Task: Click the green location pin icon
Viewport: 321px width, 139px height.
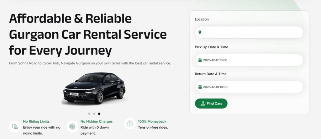Action: tap(200, 32)
